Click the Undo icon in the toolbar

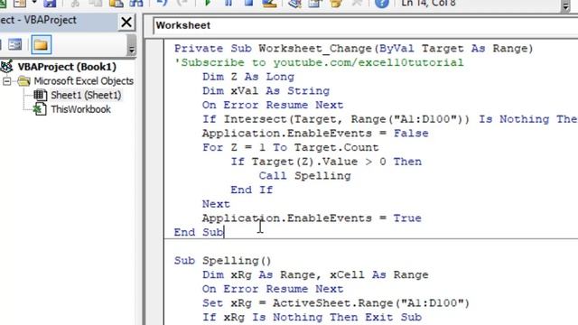(162, 4)
